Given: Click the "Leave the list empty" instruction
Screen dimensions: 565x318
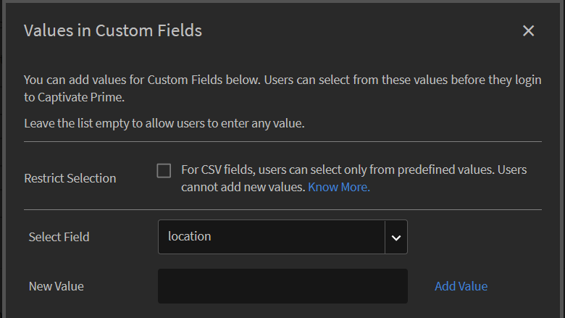Looking at the screenshot, I should (x=164, y=123).
